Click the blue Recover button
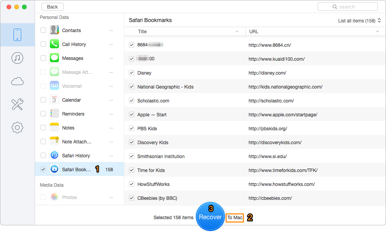The width and height of the screenshot is (386, 235). [210, 216]
